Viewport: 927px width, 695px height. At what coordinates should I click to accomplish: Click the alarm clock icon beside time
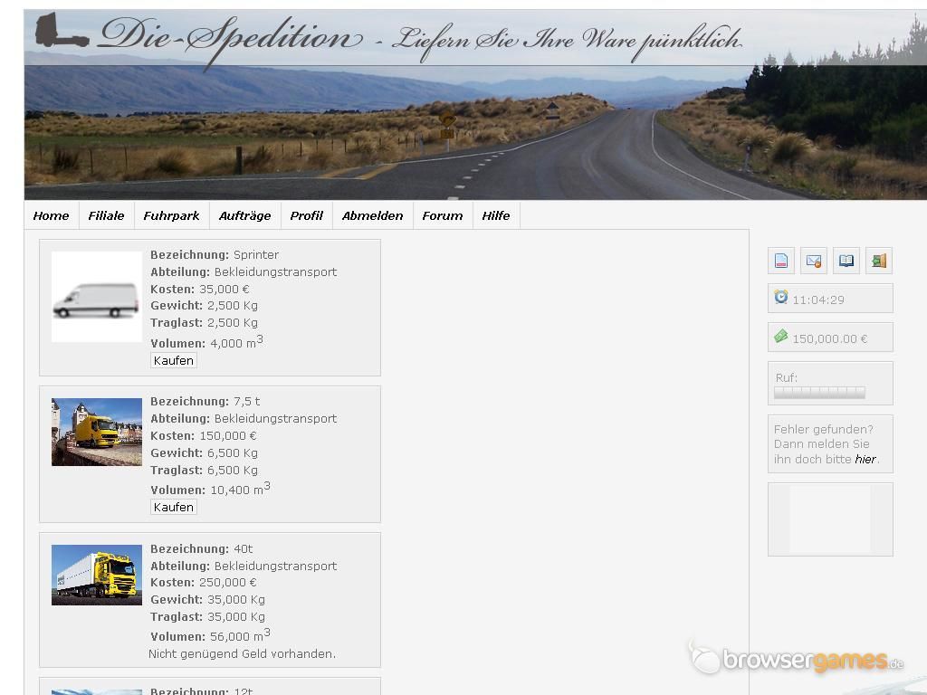point(781,297)
